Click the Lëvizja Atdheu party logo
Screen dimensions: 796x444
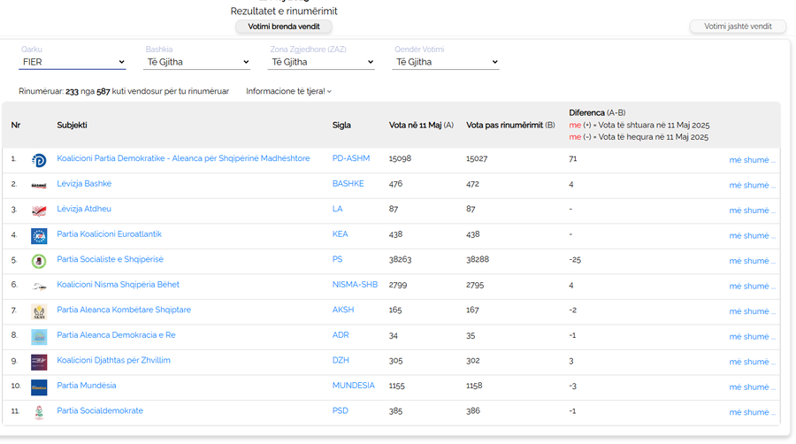point(39,211)
